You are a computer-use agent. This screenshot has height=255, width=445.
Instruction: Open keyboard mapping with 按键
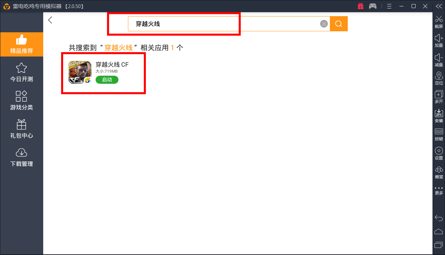[x=439, y=134]
